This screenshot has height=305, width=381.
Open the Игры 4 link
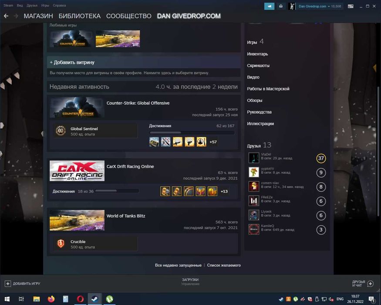(x=255, y=42)
